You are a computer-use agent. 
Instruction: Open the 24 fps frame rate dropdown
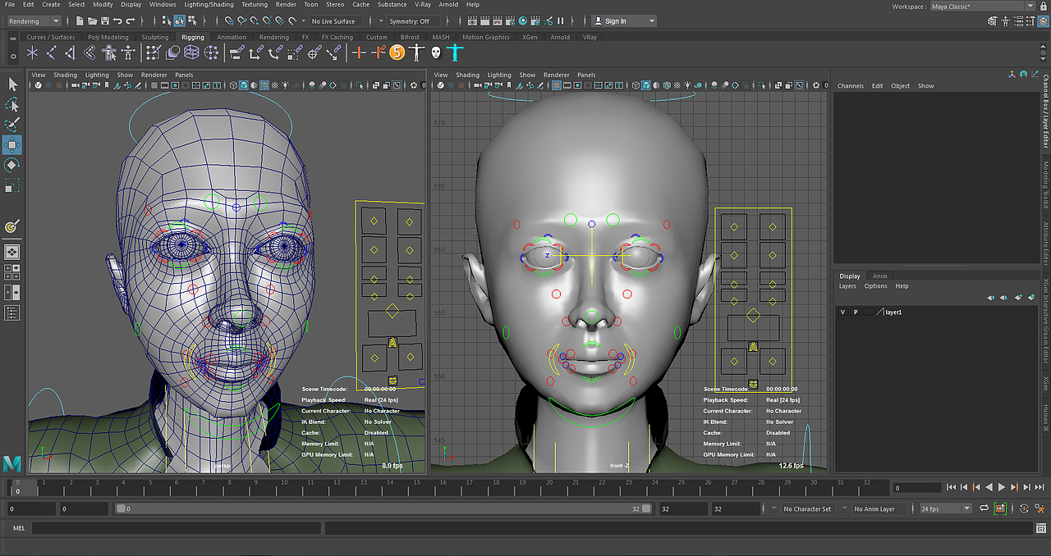tap(944, 508)
